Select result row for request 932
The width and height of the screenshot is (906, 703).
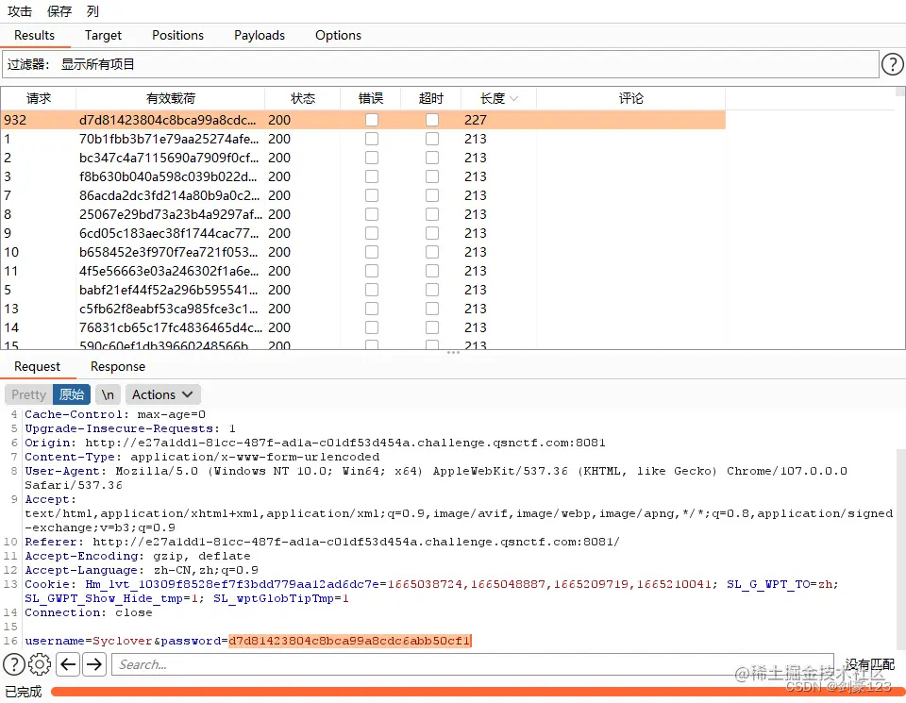click(x=362, y=120)
